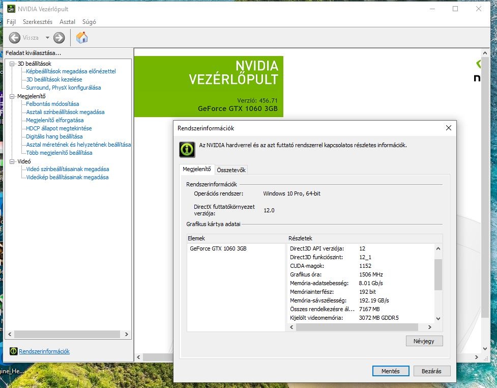497x388 pixels.
Task: Open Asztal méretének és helyzetének beállítása
Action: point(78,145)
